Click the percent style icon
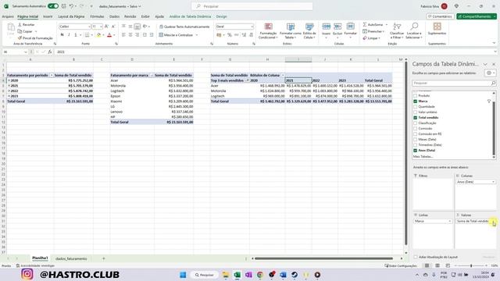Viewport: 500px width, 281px height. 230,34
